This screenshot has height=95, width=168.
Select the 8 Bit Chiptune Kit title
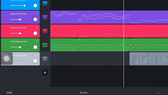19,41
